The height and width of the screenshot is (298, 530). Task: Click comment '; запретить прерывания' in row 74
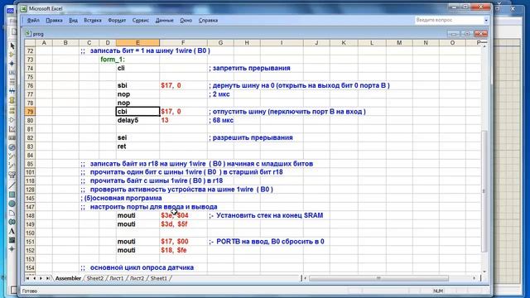(249, 68)
